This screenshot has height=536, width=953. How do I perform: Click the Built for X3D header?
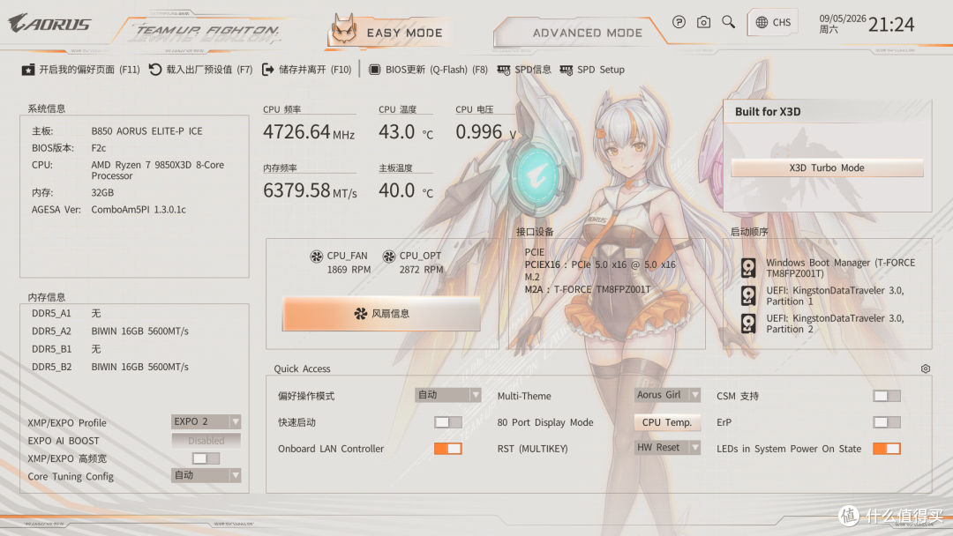point(768,112)
